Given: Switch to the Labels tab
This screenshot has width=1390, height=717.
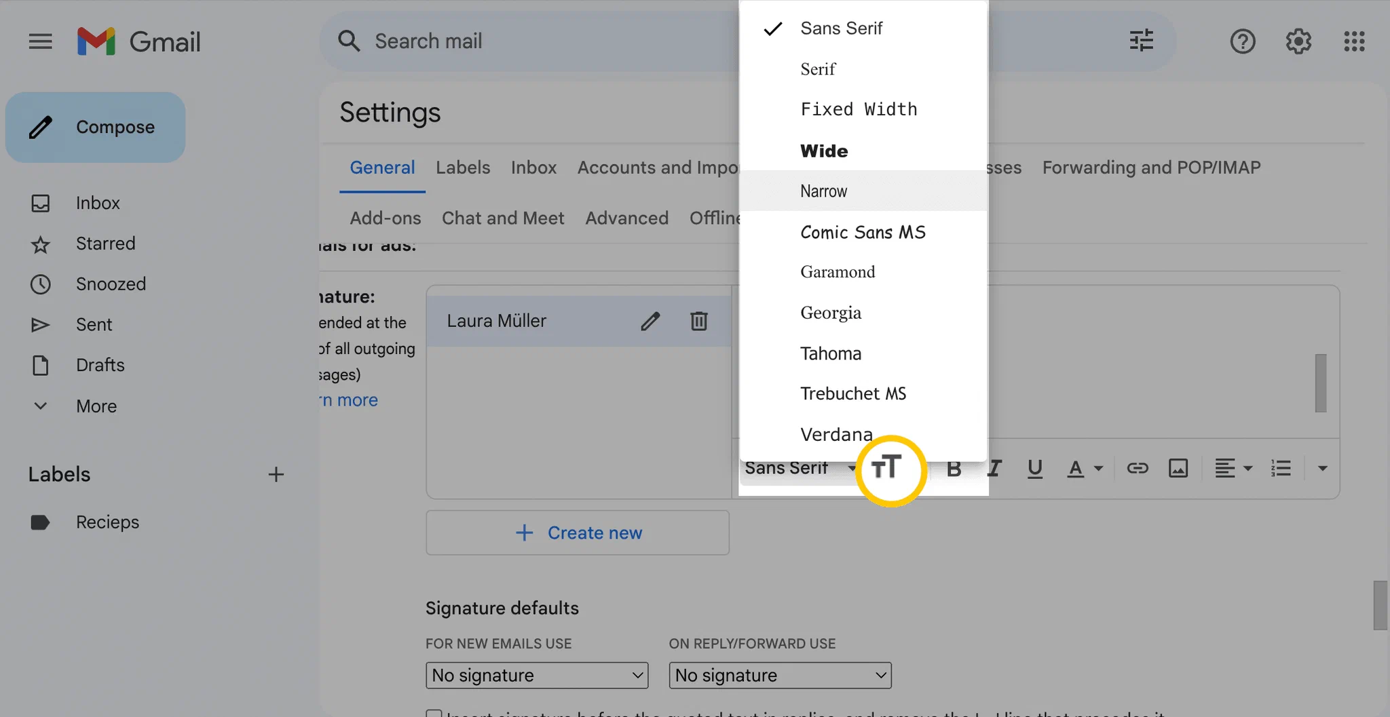Looking at the screenshot, I should (463, 168).
